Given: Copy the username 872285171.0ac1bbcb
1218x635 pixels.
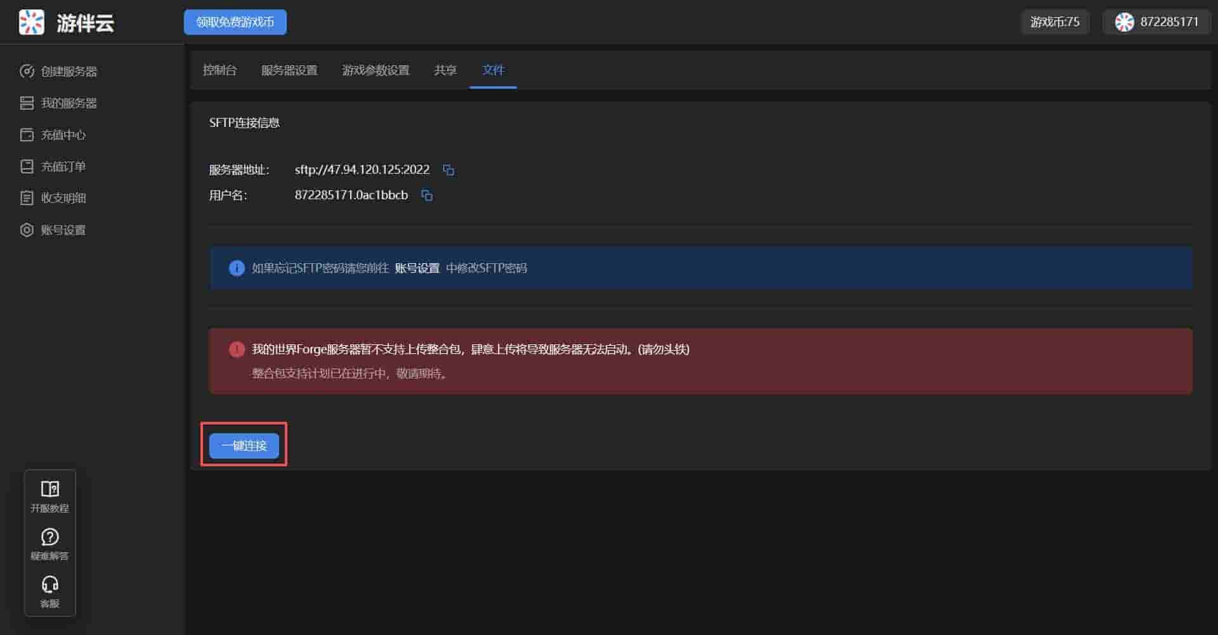Looking at the screenshot, I should 427,195.
